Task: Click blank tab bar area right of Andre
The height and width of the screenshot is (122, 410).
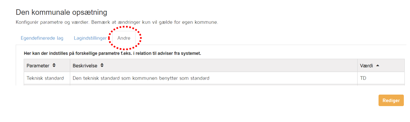Action: point(271,38)
